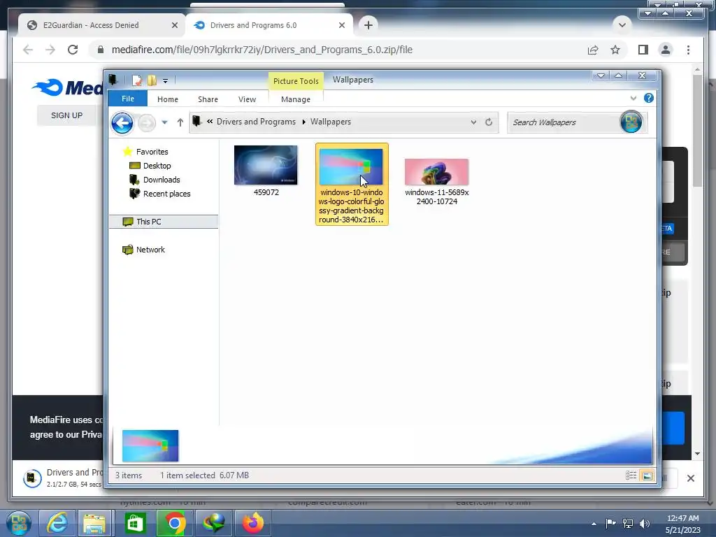Screen dimensions: 716x537
Task: Click the Picture Tools contextual tab
Action: (296, 81)
